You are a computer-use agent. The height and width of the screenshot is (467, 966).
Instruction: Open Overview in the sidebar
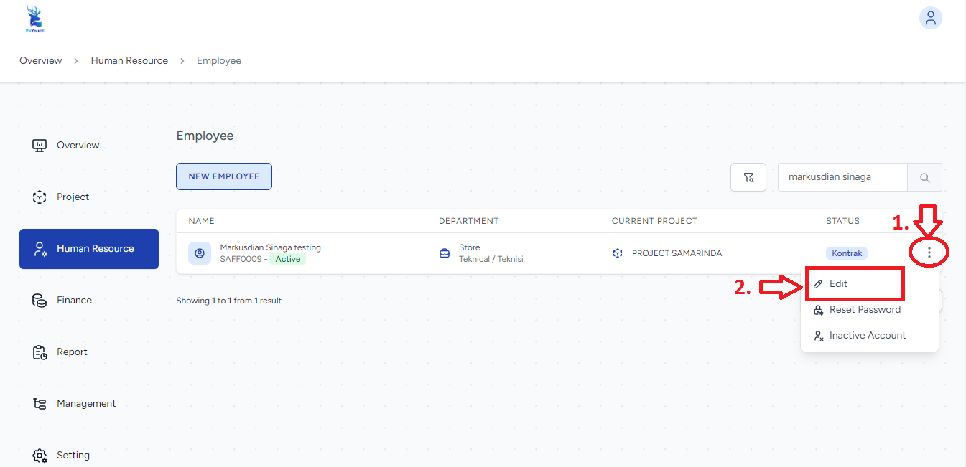(x=78, y=146)
